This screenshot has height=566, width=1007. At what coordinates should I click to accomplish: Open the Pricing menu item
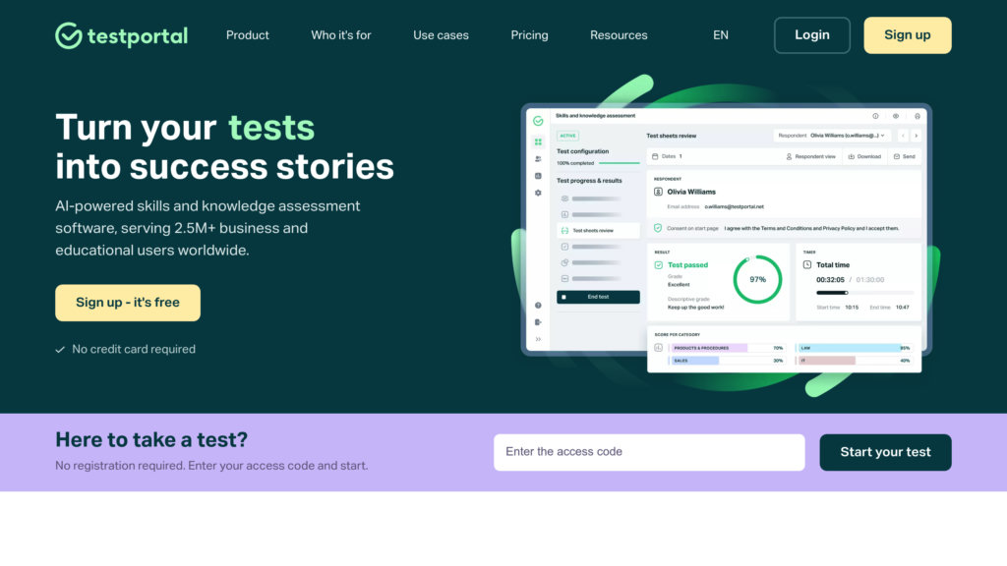(x=529, y=35)
